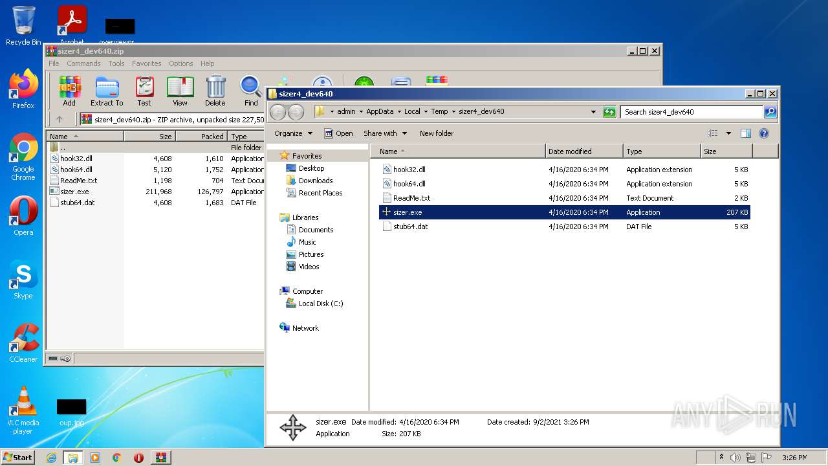Image resolution: width=828 pixels, height=466 pixels.
Task: Open the File menu in WinRAR
Action: [54, 63]
